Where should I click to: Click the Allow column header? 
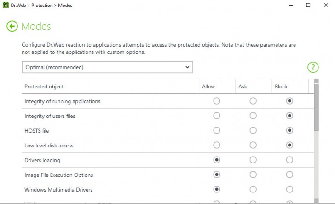[x=208, y=87]
